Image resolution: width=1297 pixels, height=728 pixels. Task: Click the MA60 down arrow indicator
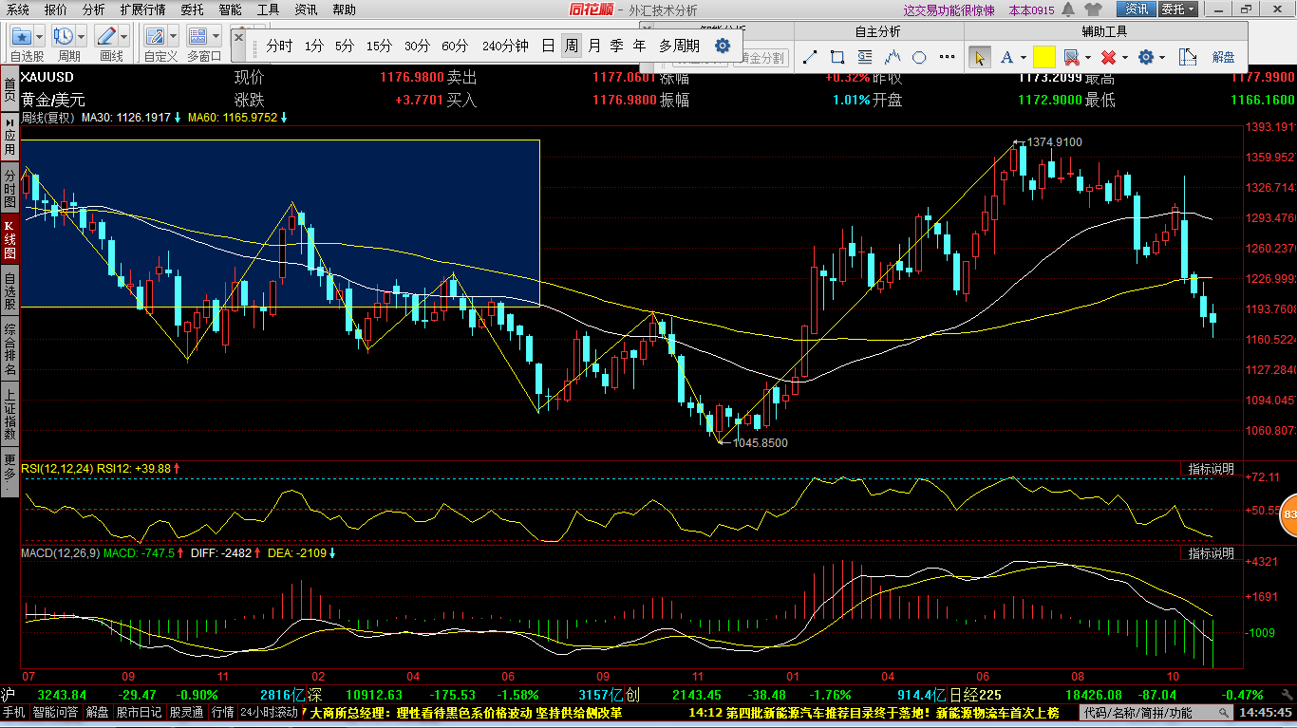click(284, 118)
